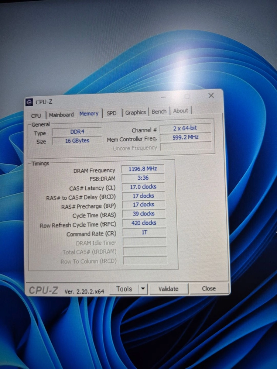Select the 17.0 clocks CAS latency value
The width and height of the screenshot is (277, 369).
click(143, 187)
